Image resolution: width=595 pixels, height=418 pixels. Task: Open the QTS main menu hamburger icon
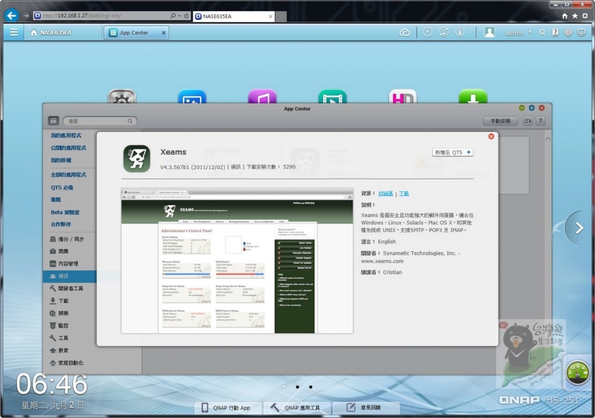(14, 33)
